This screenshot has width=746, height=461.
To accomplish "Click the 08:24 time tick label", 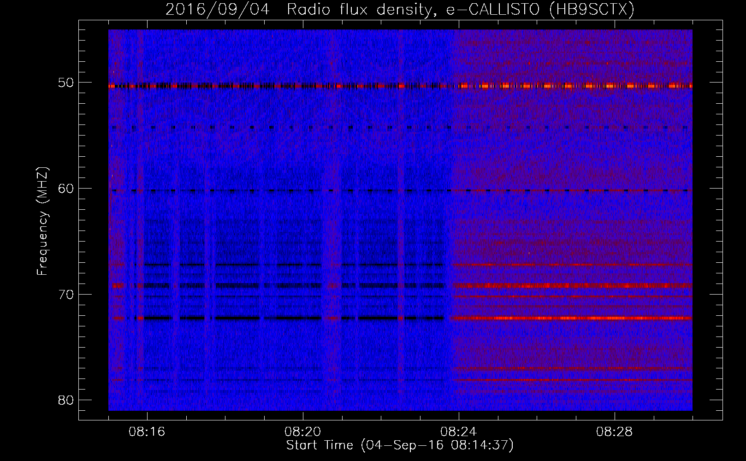I will pyautogui.click(x=459, y=432).
